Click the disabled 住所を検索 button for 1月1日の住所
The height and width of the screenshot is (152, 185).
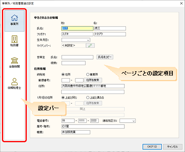[93, 103]
